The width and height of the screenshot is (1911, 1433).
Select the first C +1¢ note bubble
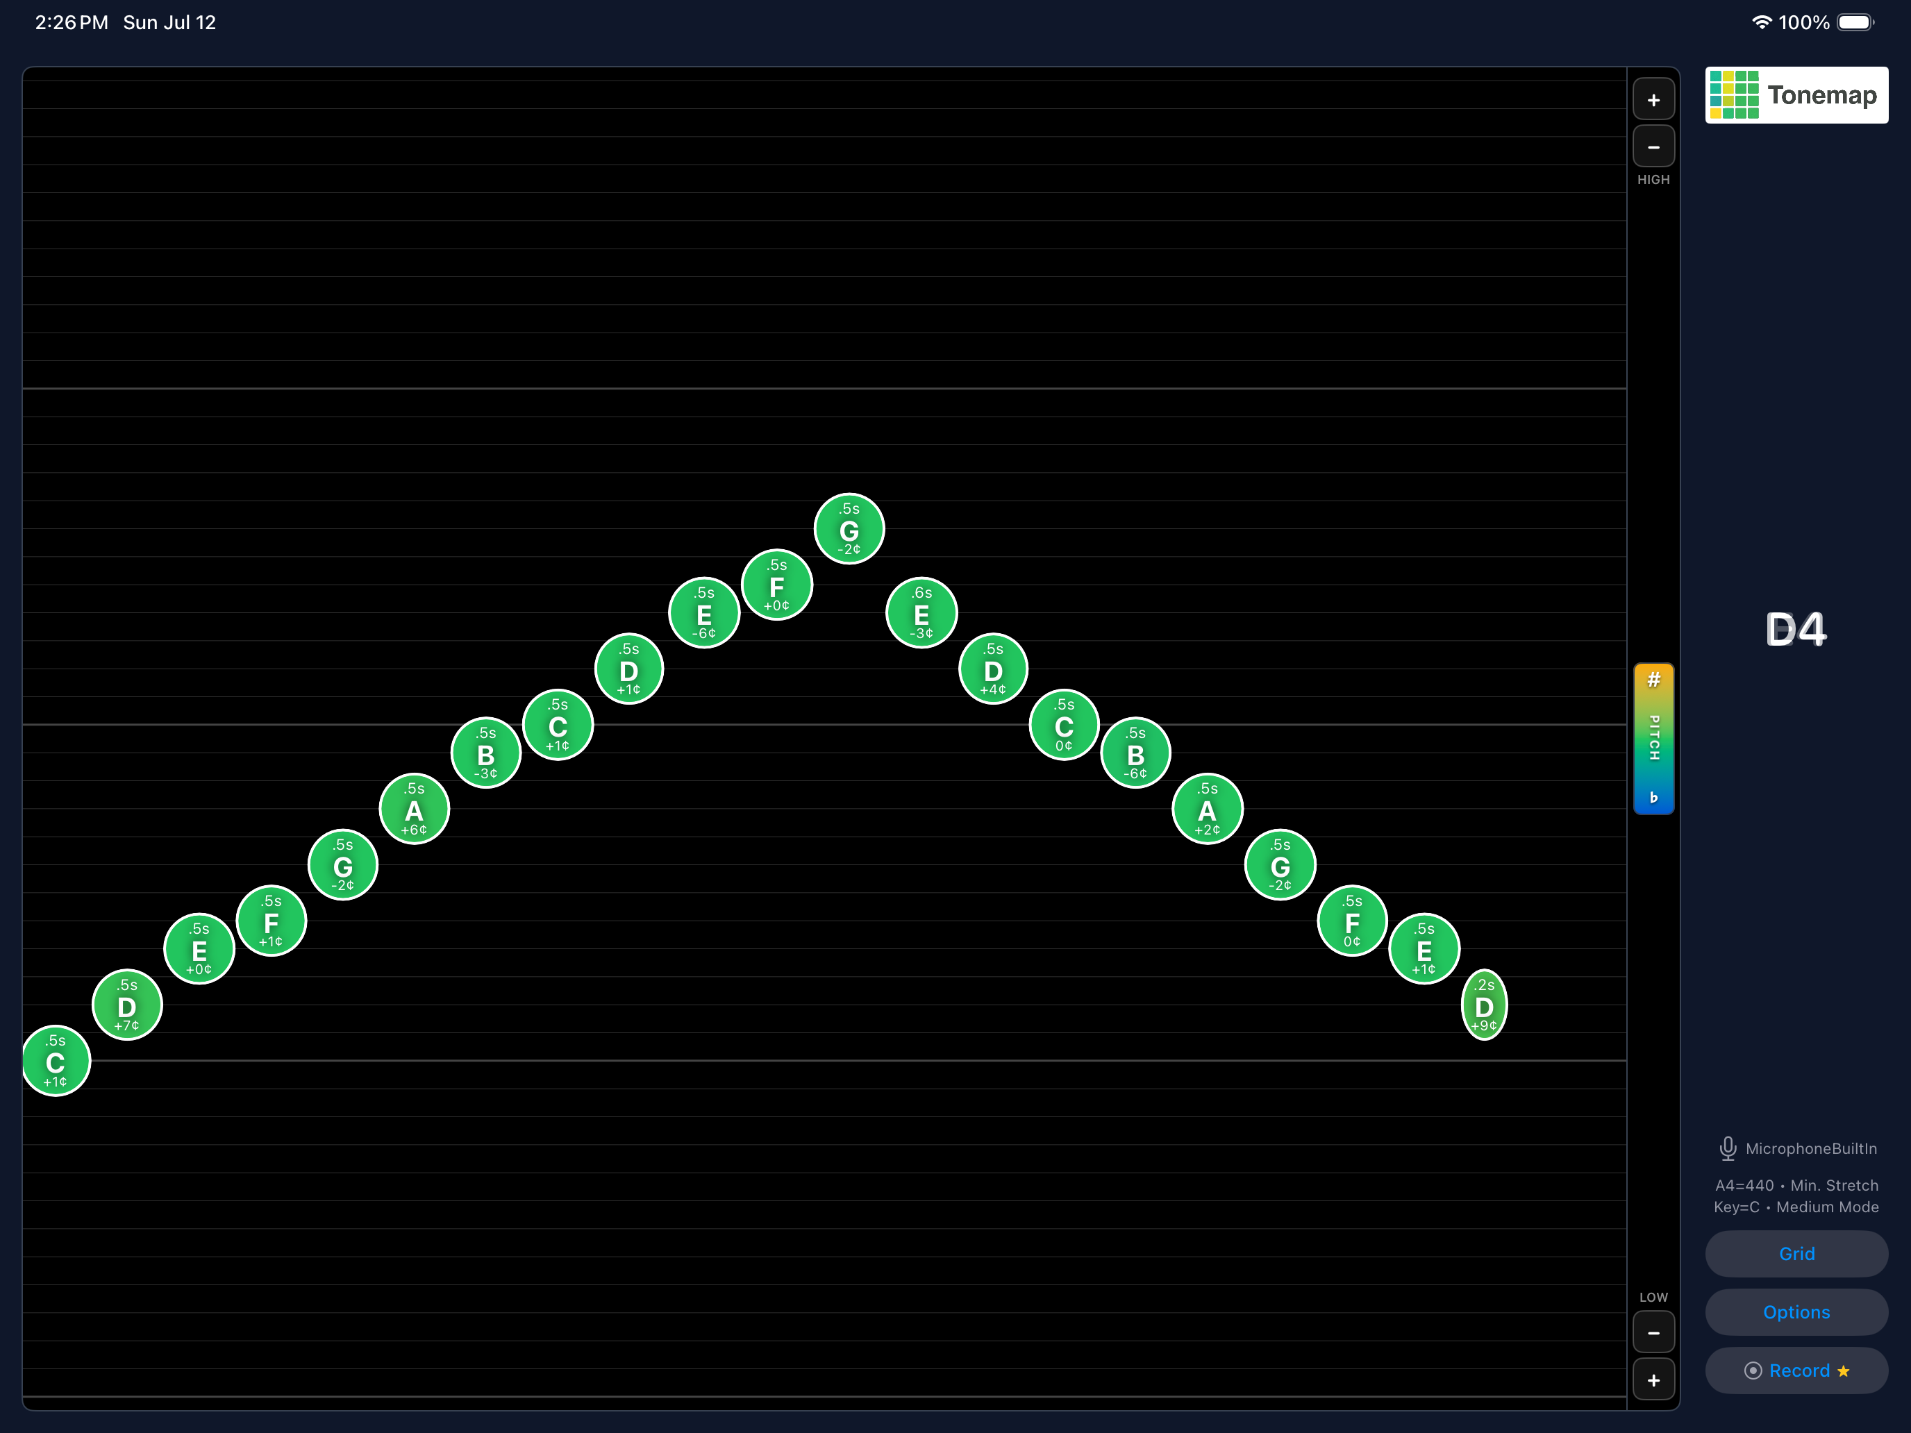click(x=56, y=1061)
